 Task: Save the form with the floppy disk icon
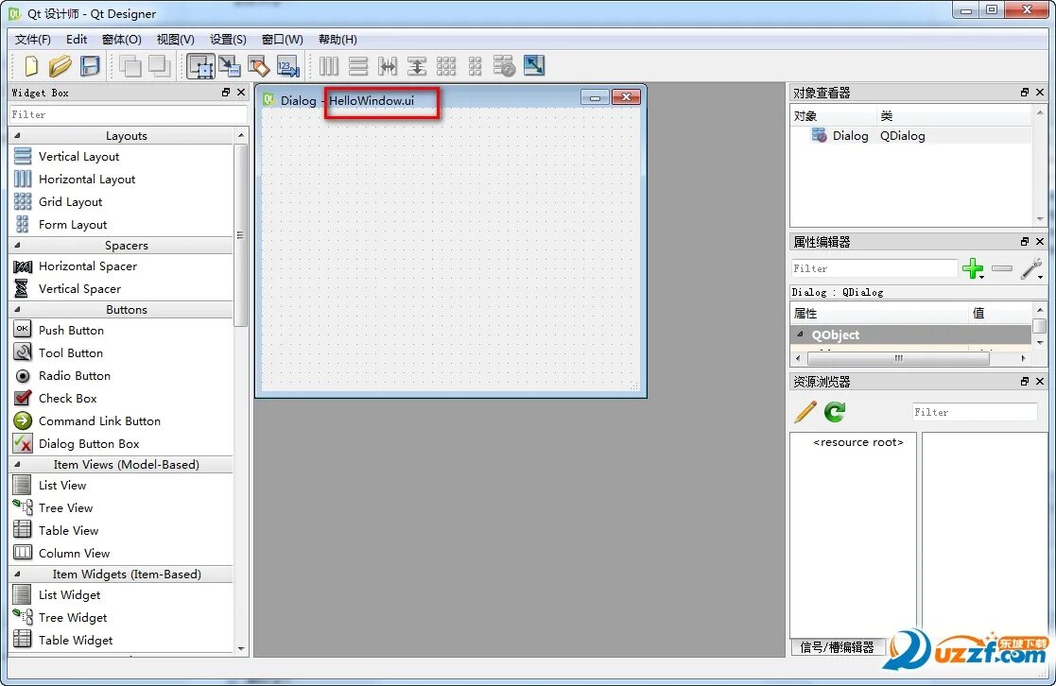tap(90, 66)
